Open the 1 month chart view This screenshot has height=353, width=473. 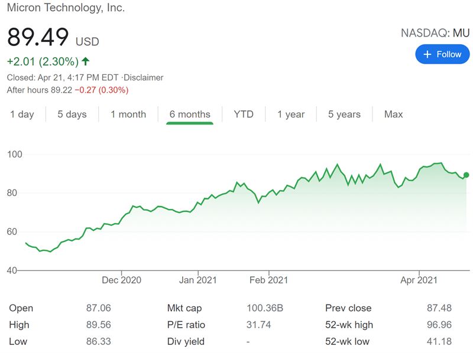128,115
